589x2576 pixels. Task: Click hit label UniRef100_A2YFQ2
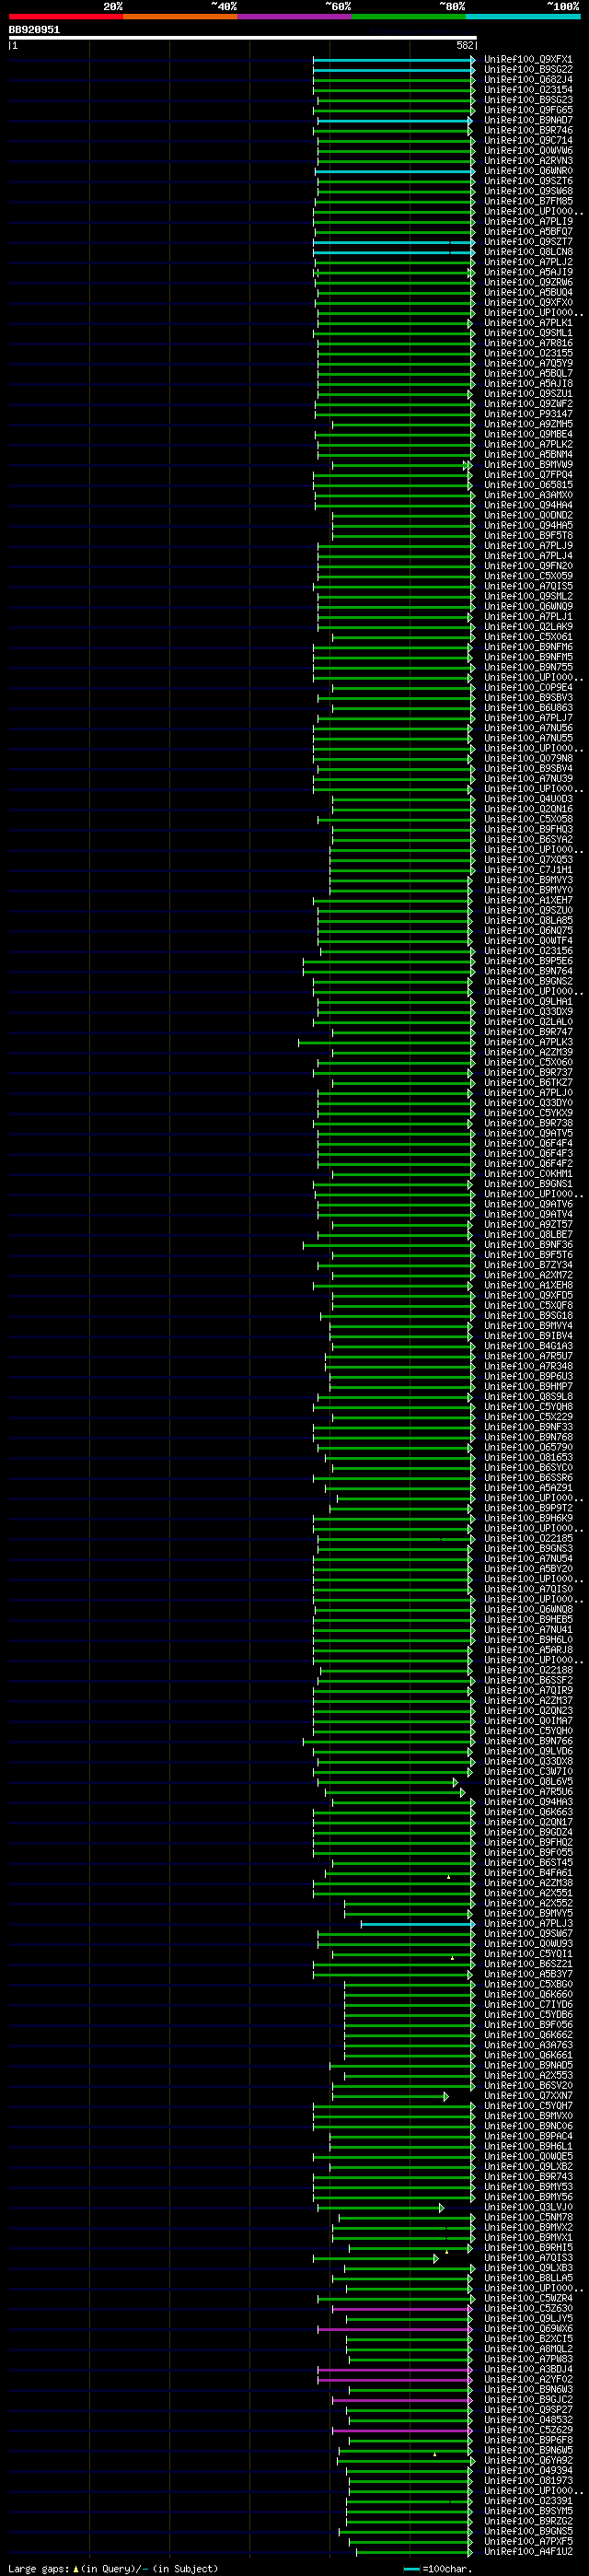coord(528,2380)
